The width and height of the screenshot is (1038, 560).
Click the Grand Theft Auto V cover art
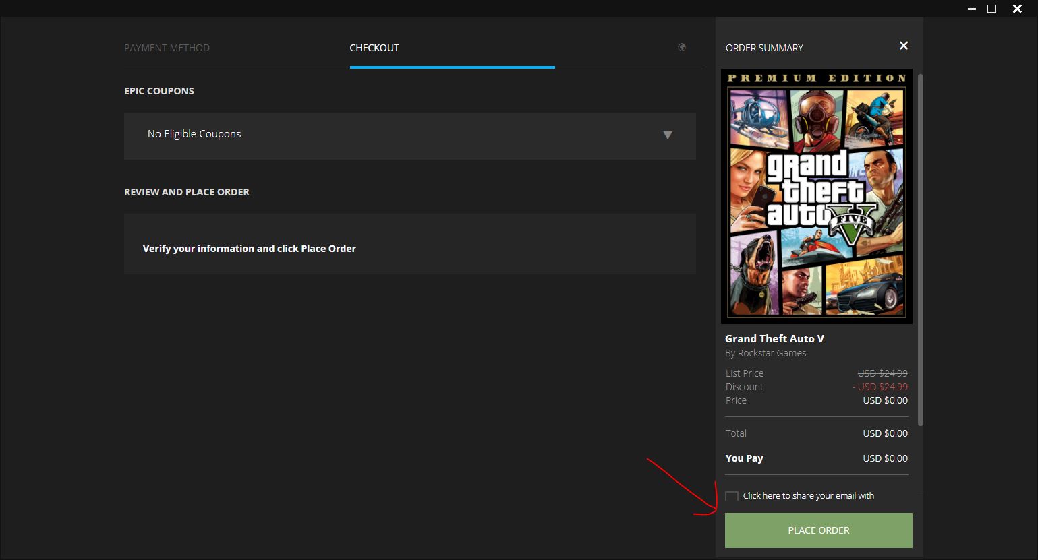(x=817, y=196)
